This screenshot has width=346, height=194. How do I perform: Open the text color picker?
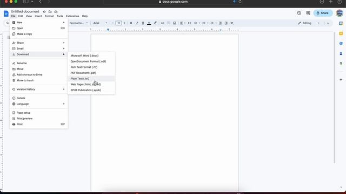[x=149, y=23]
